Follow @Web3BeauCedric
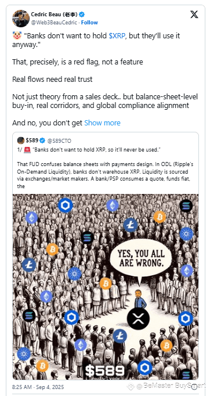Image resolution: width=210 pixels, height=396 pixels. coord(89,23)
